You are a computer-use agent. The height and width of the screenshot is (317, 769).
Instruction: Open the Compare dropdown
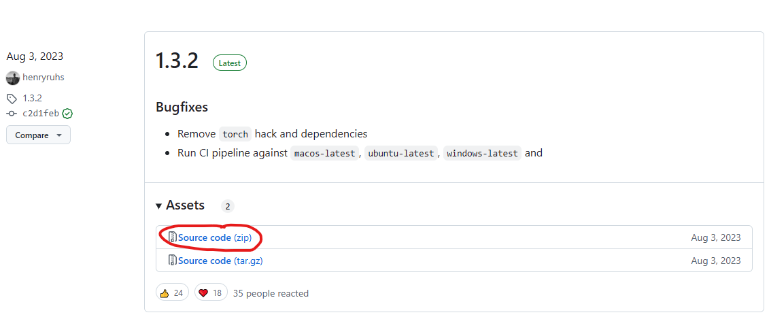pyautogui.click(x=38, y=135)
